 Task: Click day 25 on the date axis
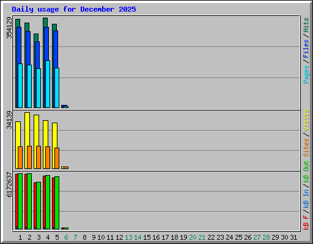[x=238, y=237]
